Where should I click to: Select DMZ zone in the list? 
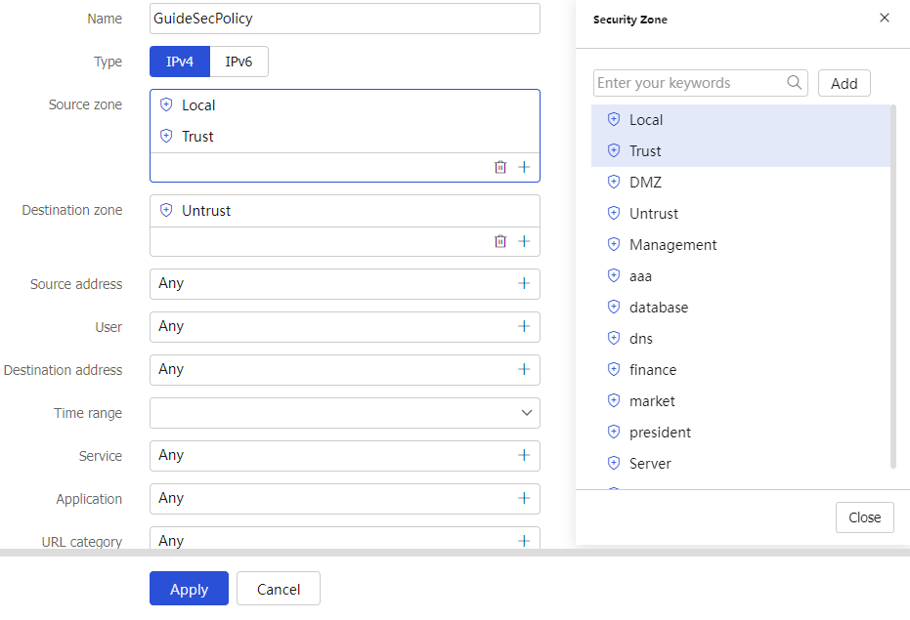(741, 183)
